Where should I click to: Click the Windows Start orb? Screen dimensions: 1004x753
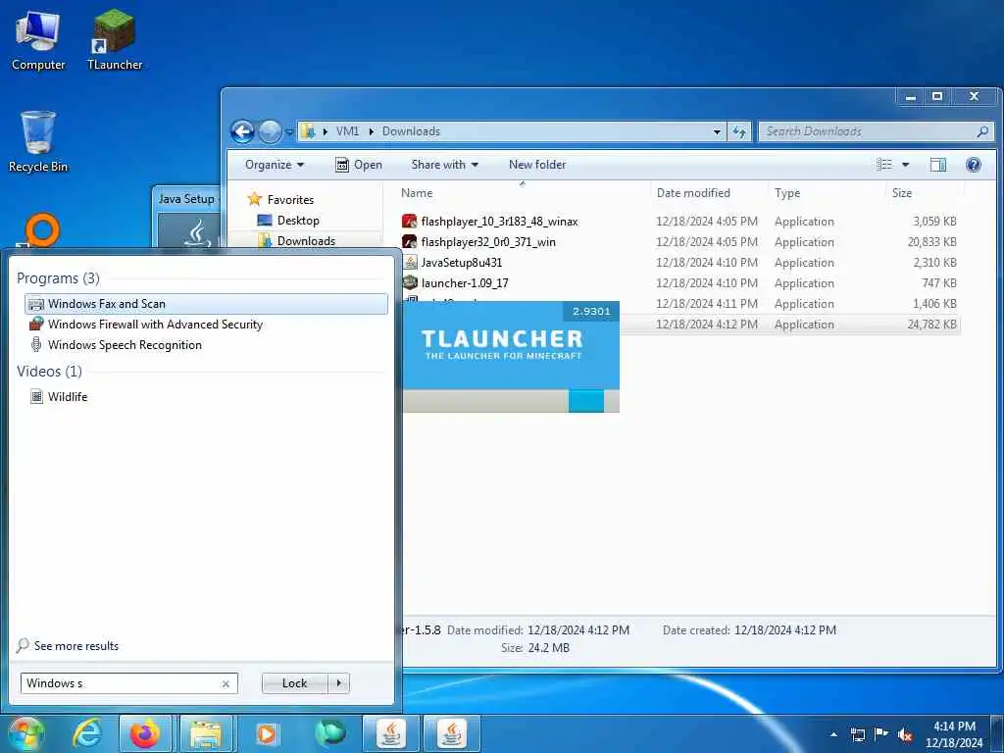click(x=25, y=733)
